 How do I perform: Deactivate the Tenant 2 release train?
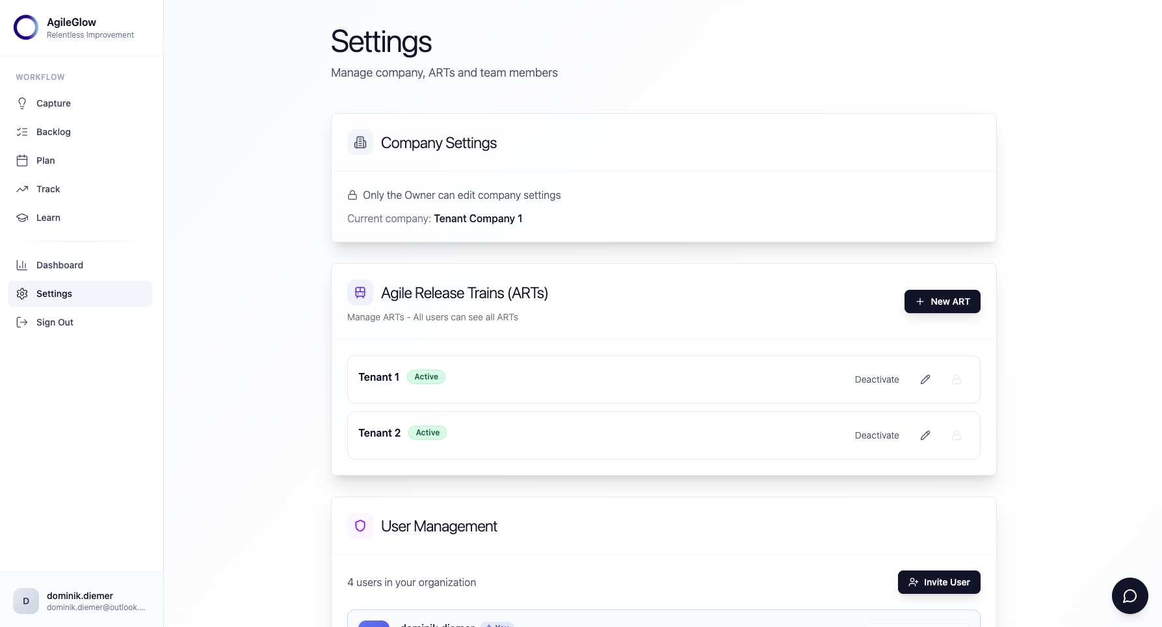tap(877, 435)
